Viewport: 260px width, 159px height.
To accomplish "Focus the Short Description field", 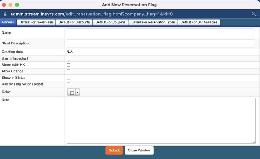I will click(x=160, y=43).
